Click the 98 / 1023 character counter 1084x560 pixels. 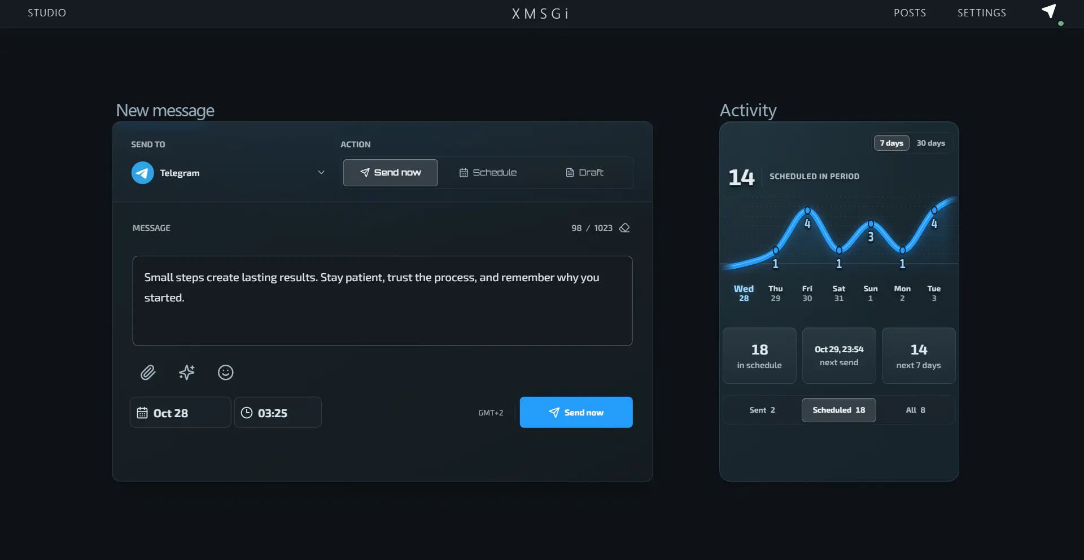pos(592,228)
